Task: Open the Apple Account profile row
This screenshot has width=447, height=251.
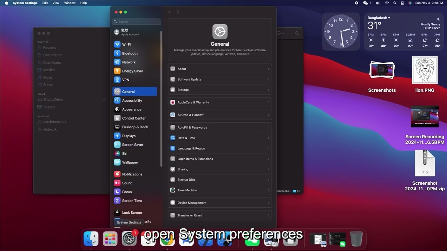Action: (135, 32)
